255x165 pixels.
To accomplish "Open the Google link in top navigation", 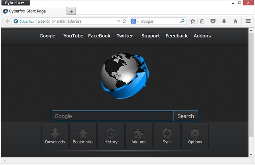I will 47,36.
